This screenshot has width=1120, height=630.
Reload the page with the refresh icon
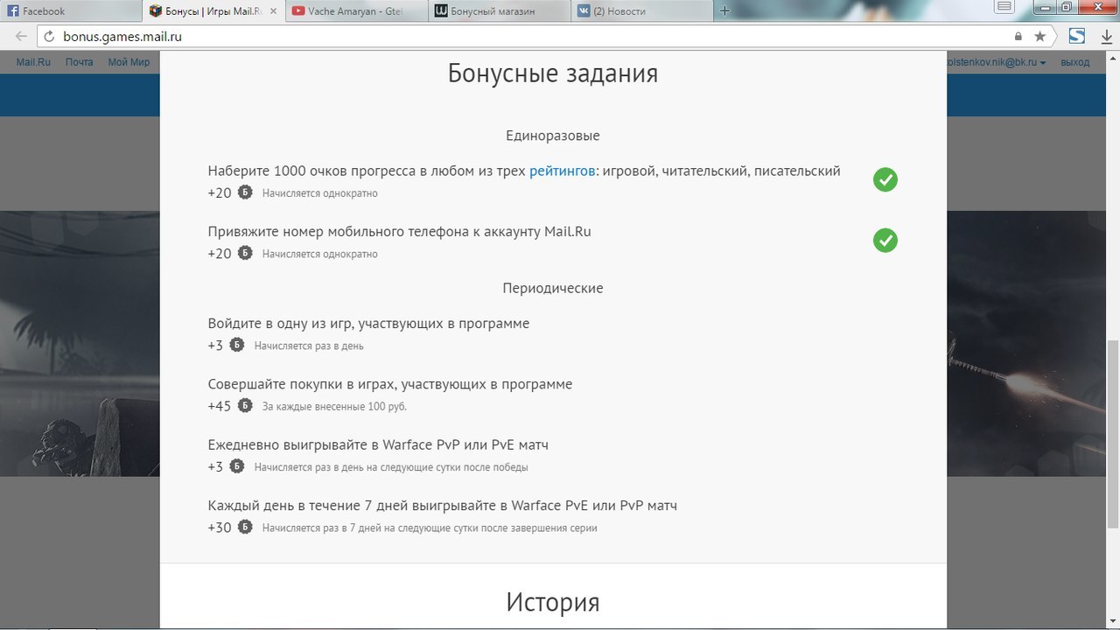coord(48,37)
